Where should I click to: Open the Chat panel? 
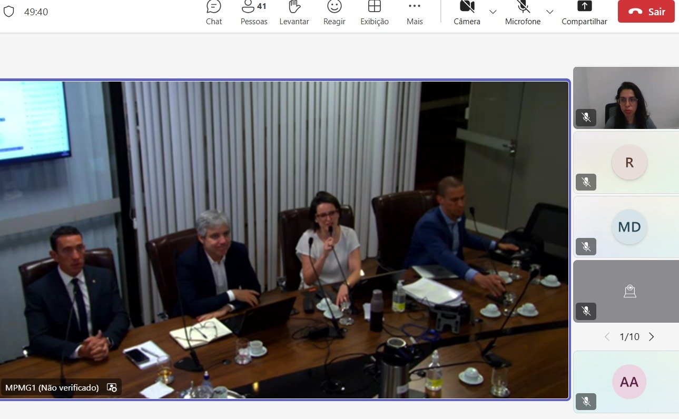[x=214, y=13]
